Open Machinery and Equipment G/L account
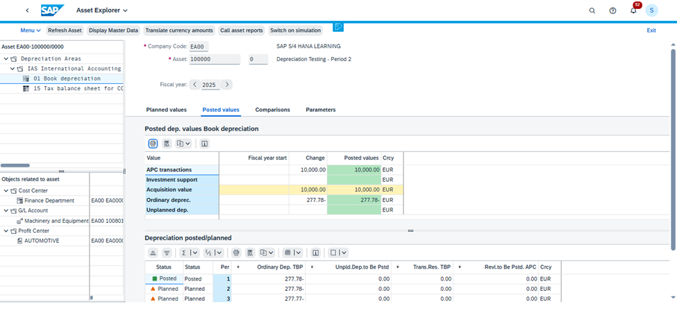 [x=56, y=221]
